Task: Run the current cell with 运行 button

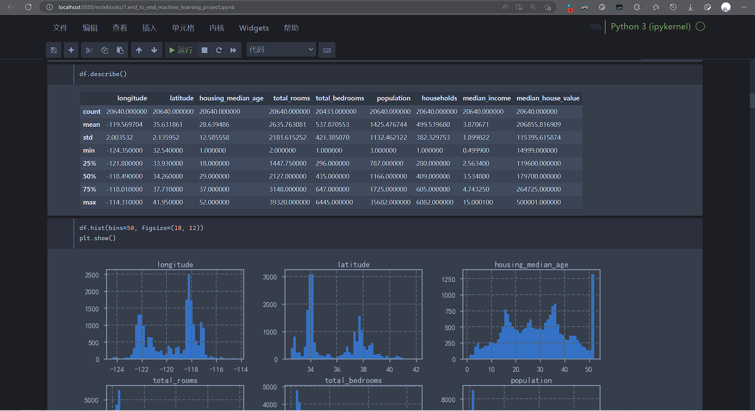Action: [181, 50]
